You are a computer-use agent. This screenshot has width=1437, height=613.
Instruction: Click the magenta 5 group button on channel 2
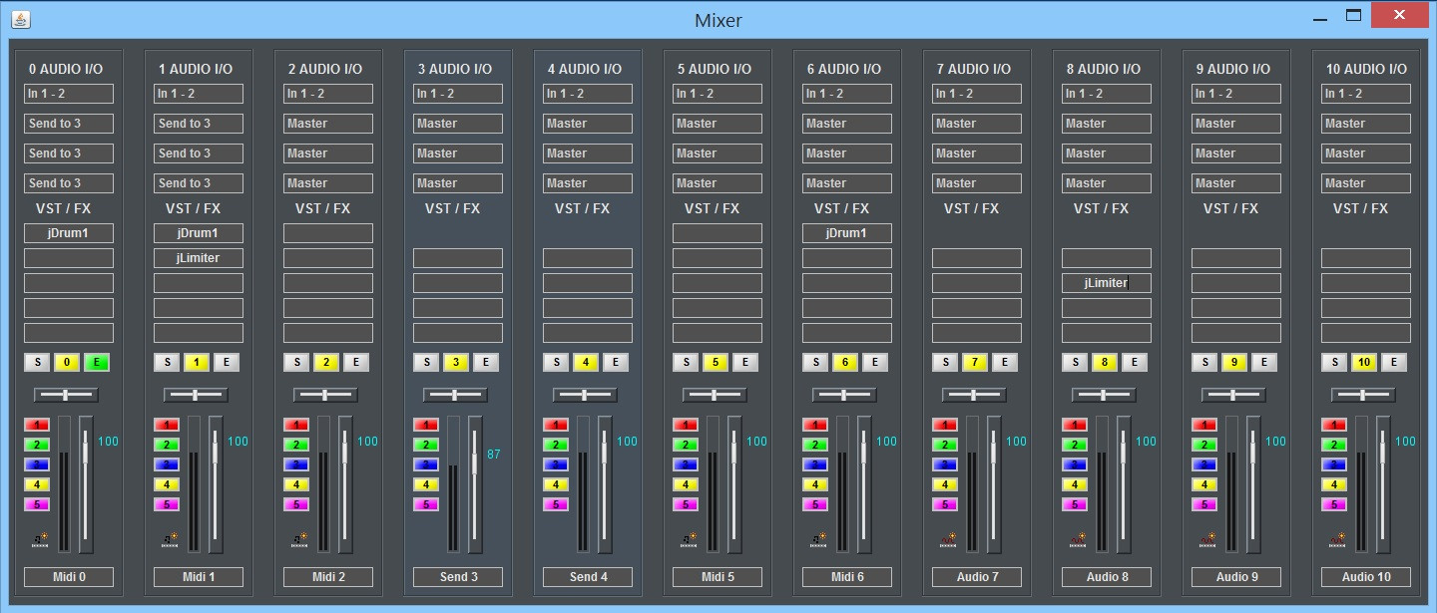click(296, 504)
